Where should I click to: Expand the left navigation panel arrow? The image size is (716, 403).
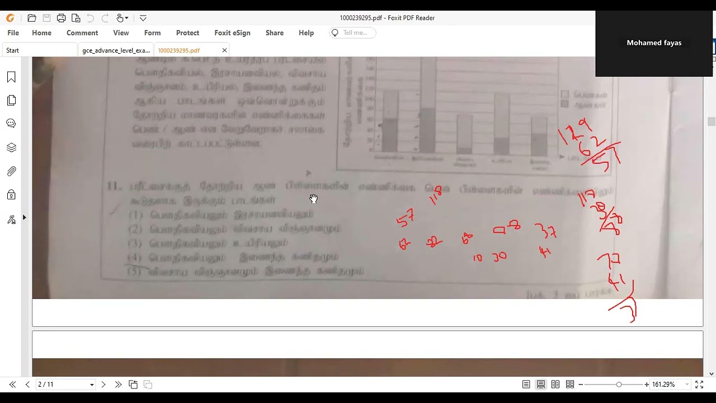pos(24,217)
